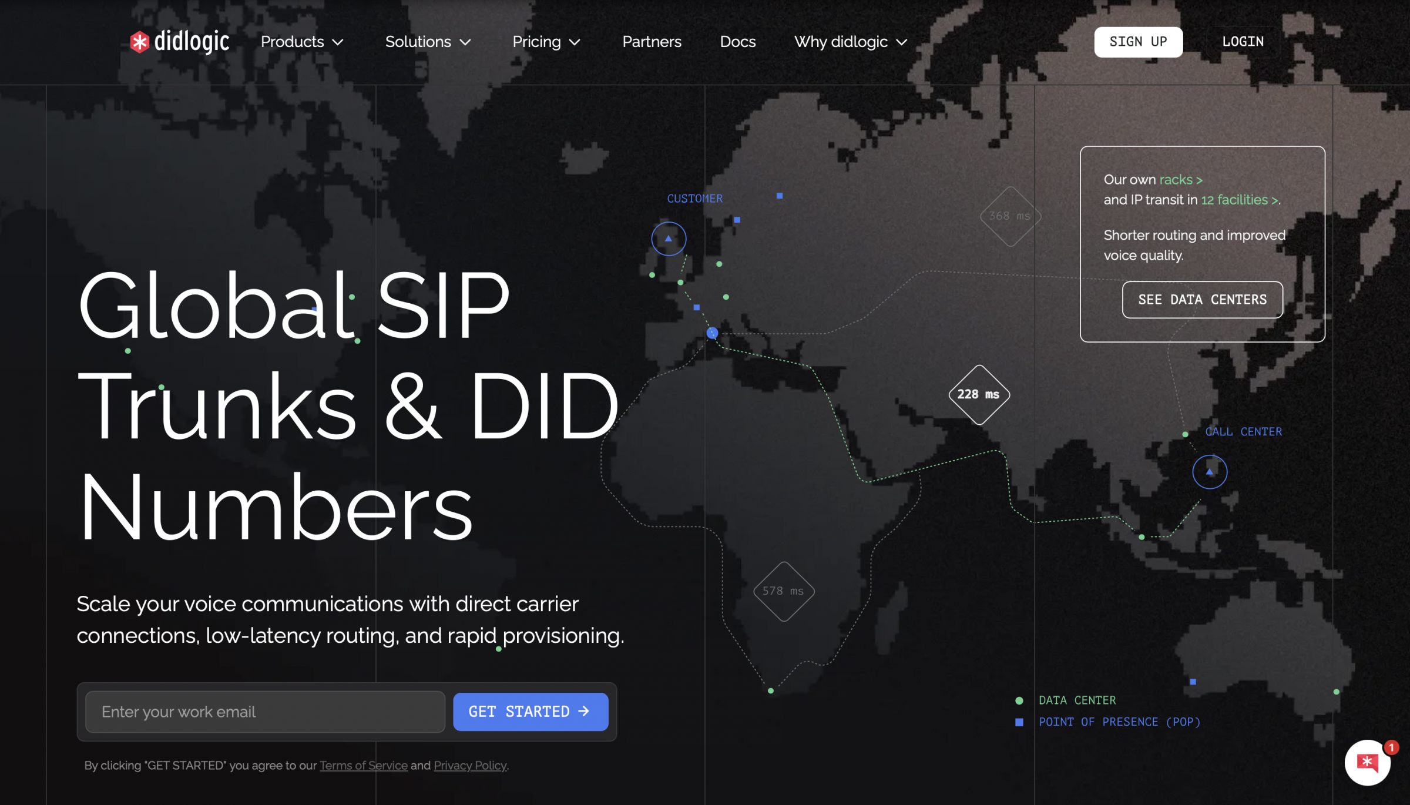The height and width of the screenshot is (805, 1410).
Task: Click the LOGIN button
Action: click(1243, 42)
